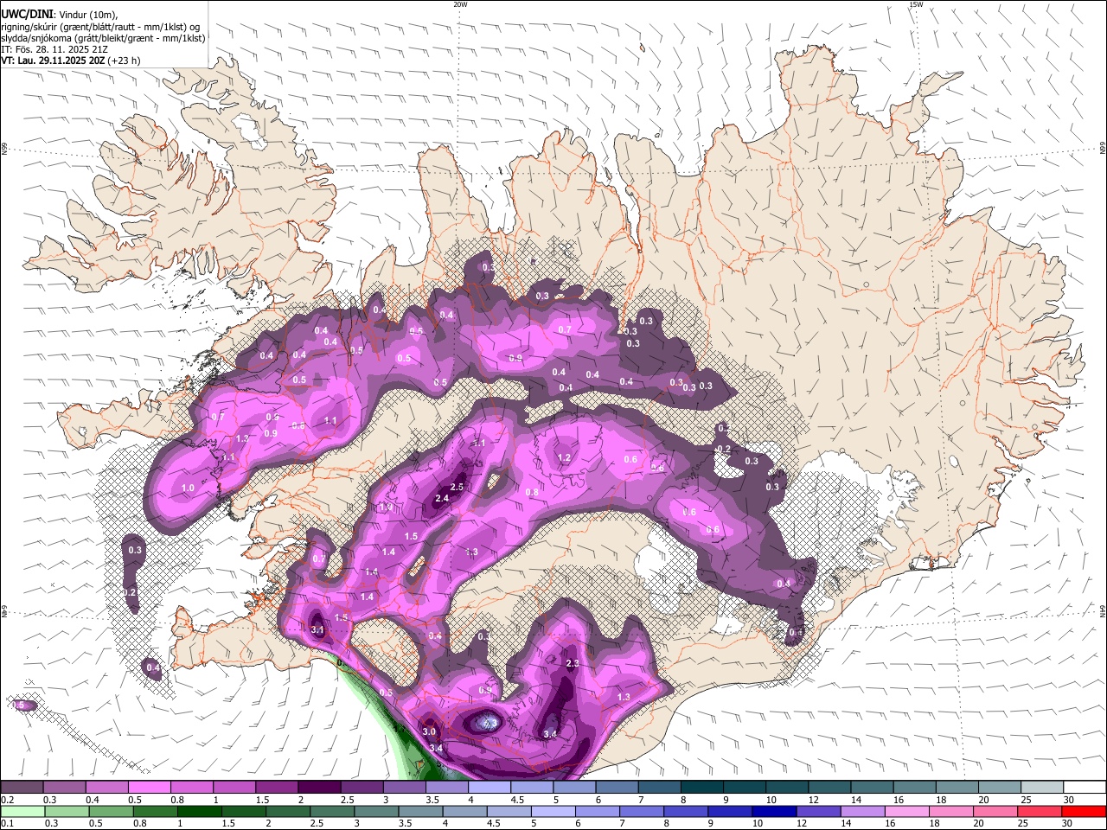This screenshot has width=1107, height=830.
Task: Click the '3.0' precipitation value near south coast
Action: pyautogui.click(x=429, y=732)
